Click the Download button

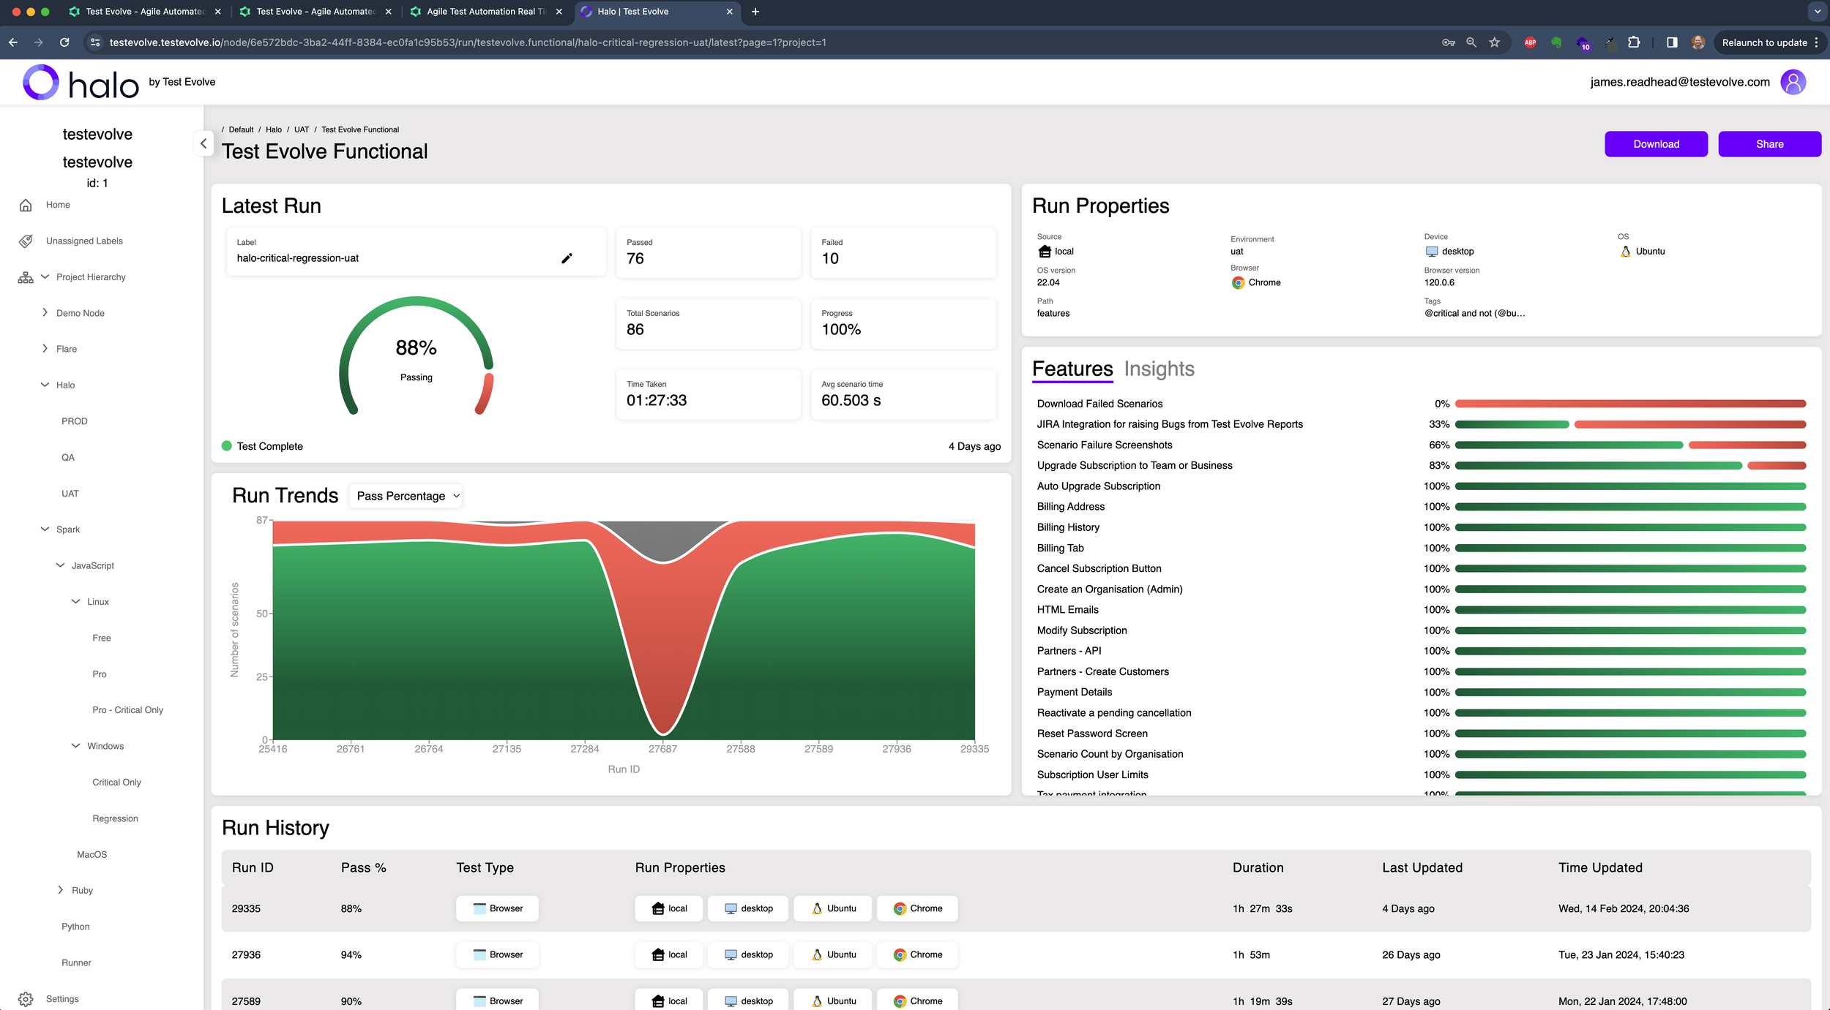[1656, 143]
